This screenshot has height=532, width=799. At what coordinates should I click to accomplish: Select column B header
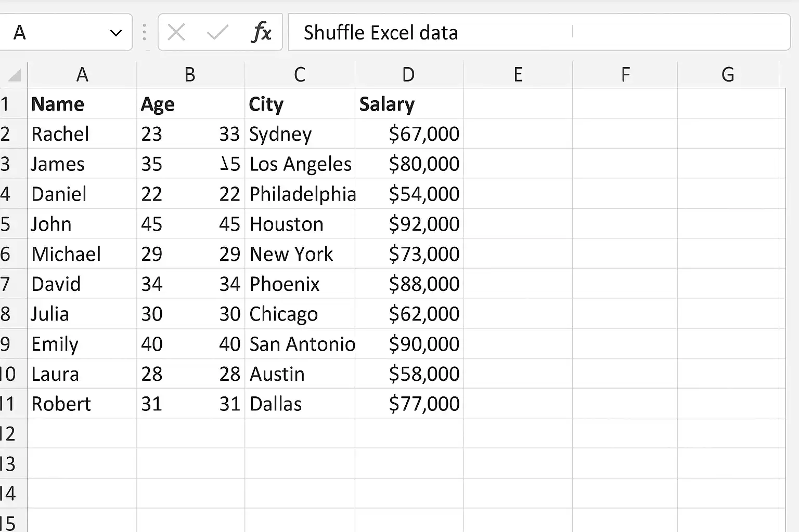pos(190,75)
